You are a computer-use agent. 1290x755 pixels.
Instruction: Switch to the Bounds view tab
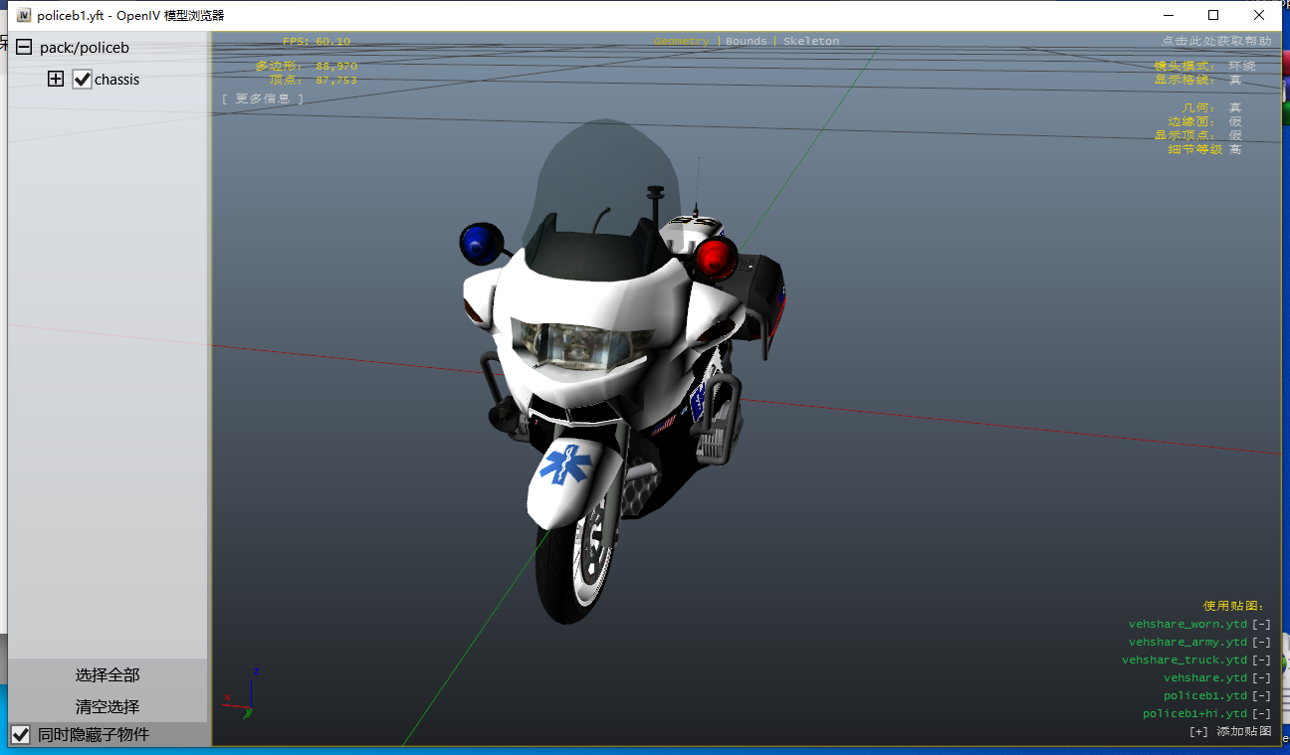click(x=746, y=42)
